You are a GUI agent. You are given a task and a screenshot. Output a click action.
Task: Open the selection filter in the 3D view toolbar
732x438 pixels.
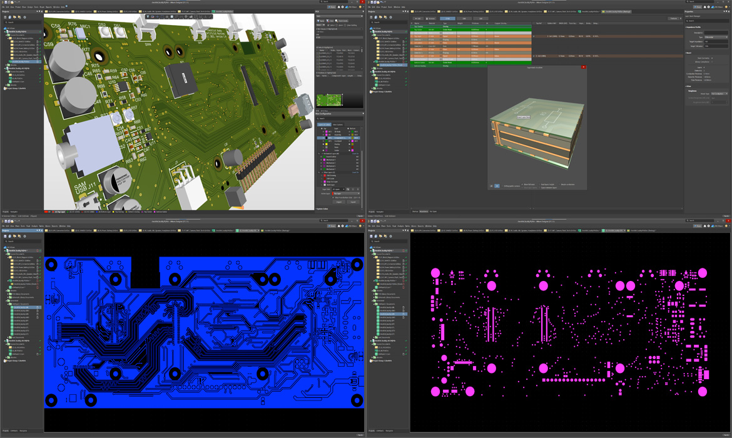point(148,17)
